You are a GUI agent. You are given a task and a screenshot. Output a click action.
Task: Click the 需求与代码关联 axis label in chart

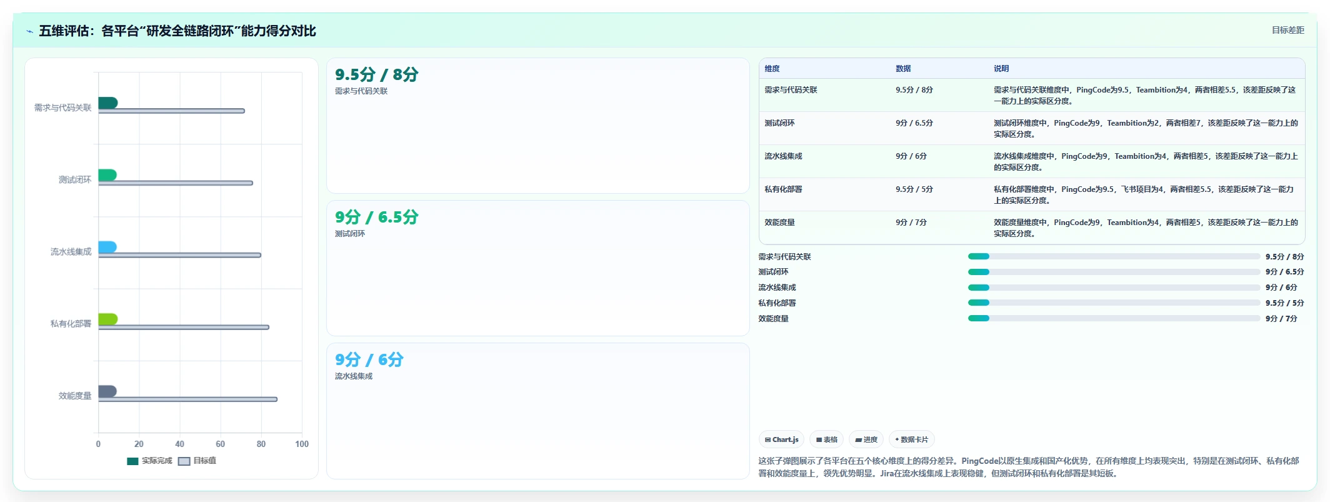point(62,108)
